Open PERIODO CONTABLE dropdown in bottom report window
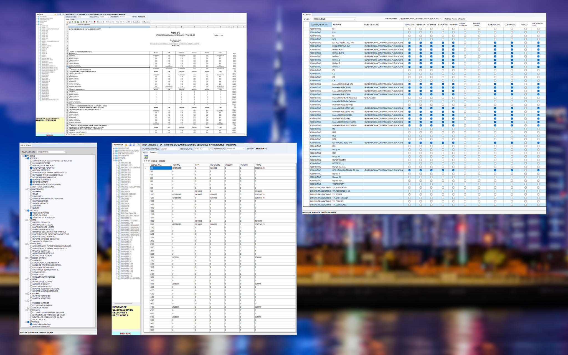This screenshot has width=568, height=355. [170, 149]
